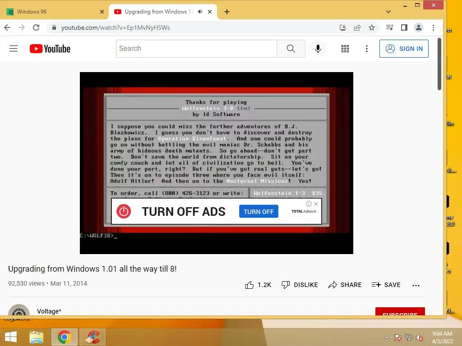Viewport: 462px width, 346px height.
Task: Search by voice with the microphone icon
Action: tap(318, 49)
